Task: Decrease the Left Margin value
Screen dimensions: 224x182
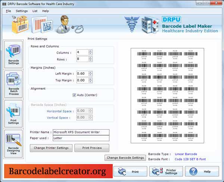Action: point(90,75)
